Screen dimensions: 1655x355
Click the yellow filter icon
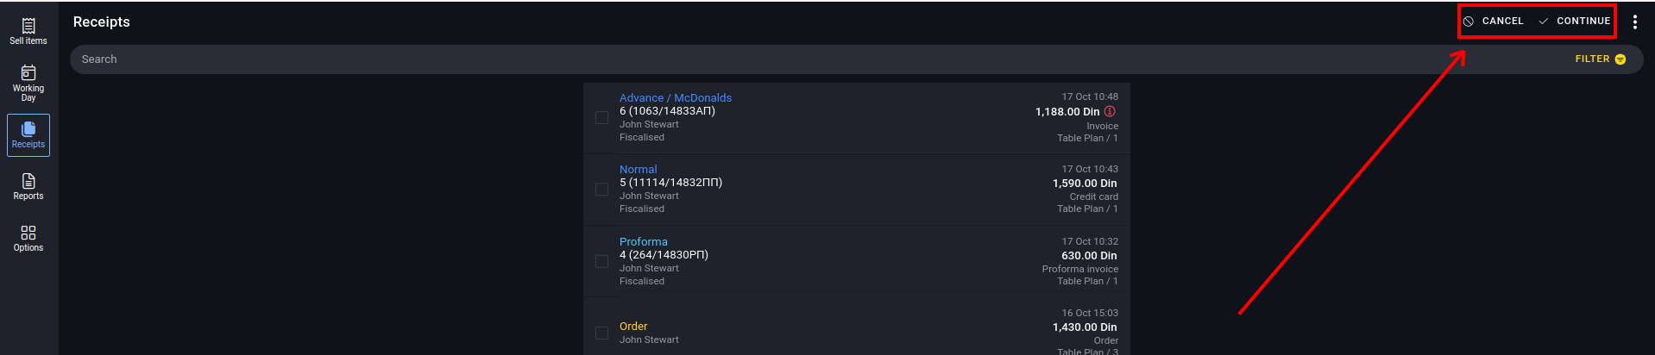tap(1620, 59)
